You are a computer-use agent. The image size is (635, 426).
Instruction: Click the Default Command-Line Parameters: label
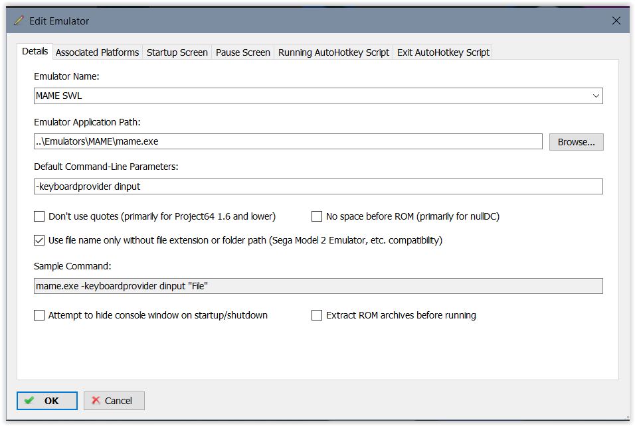coord(106,167)
